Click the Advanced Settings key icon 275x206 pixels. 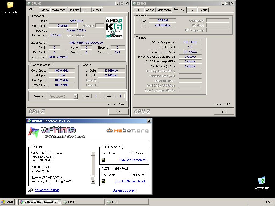coord(31,190)
